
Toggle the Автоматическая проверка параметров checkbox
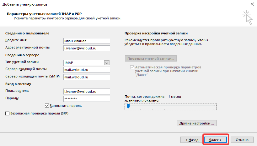(x=132, y=67)
